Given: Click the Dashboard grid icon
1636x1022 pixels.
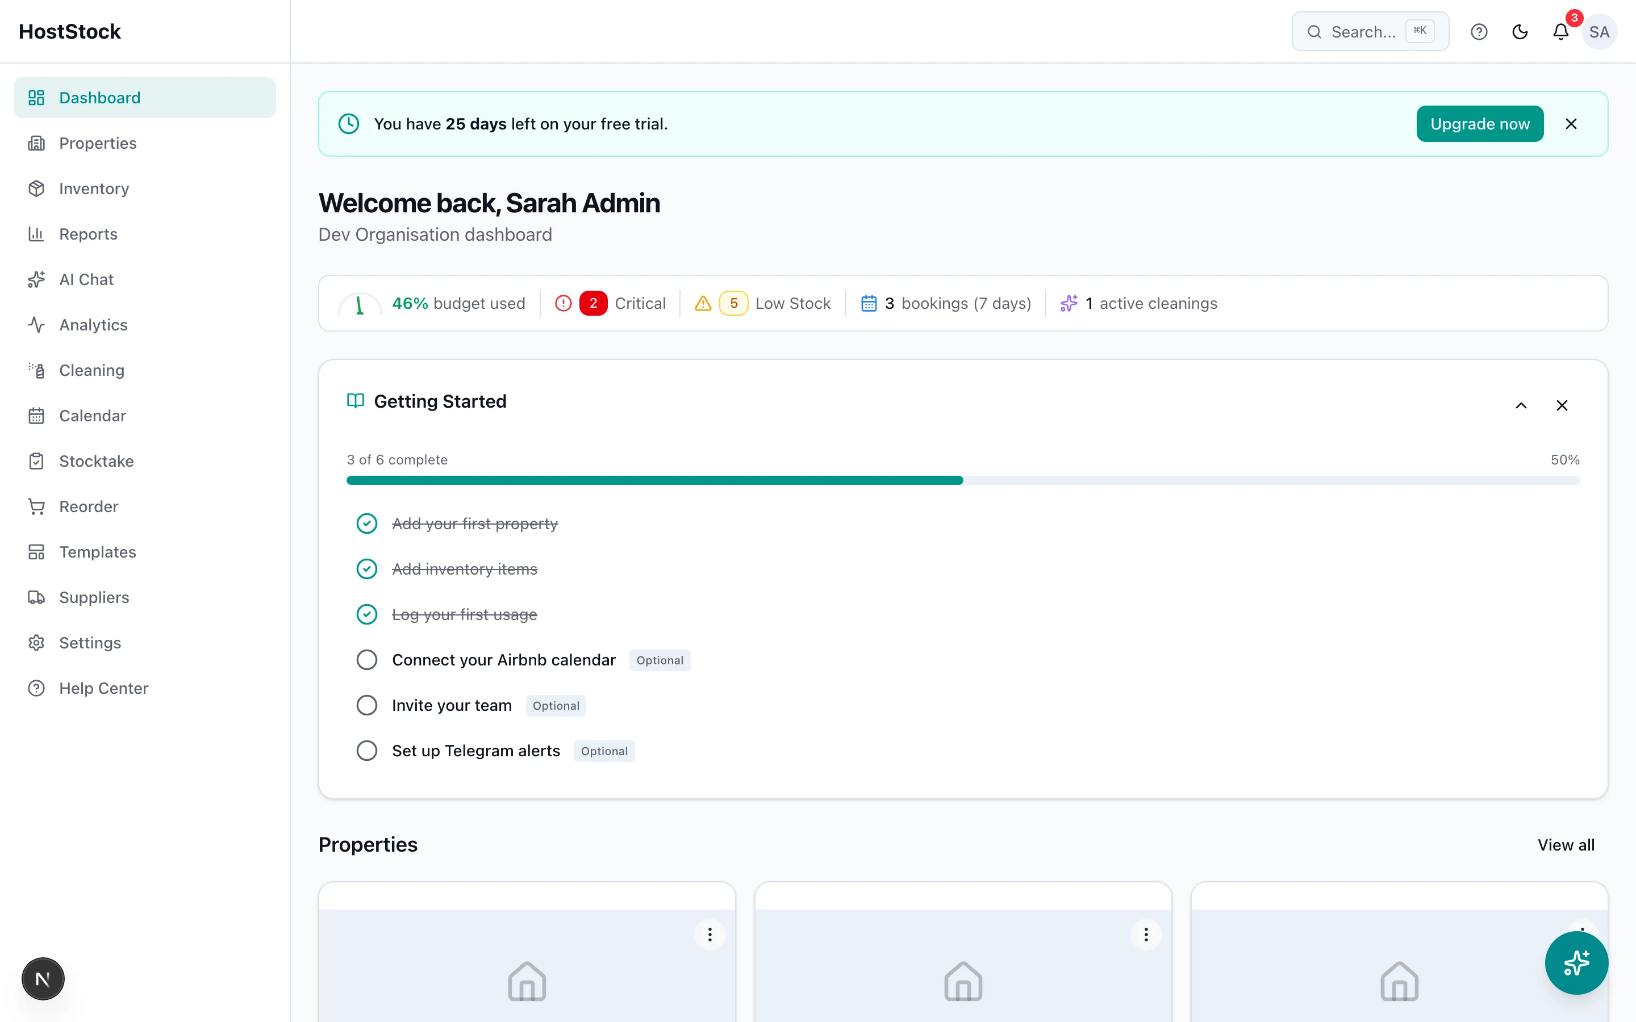Looking at the screenshot, I should 36,97.
